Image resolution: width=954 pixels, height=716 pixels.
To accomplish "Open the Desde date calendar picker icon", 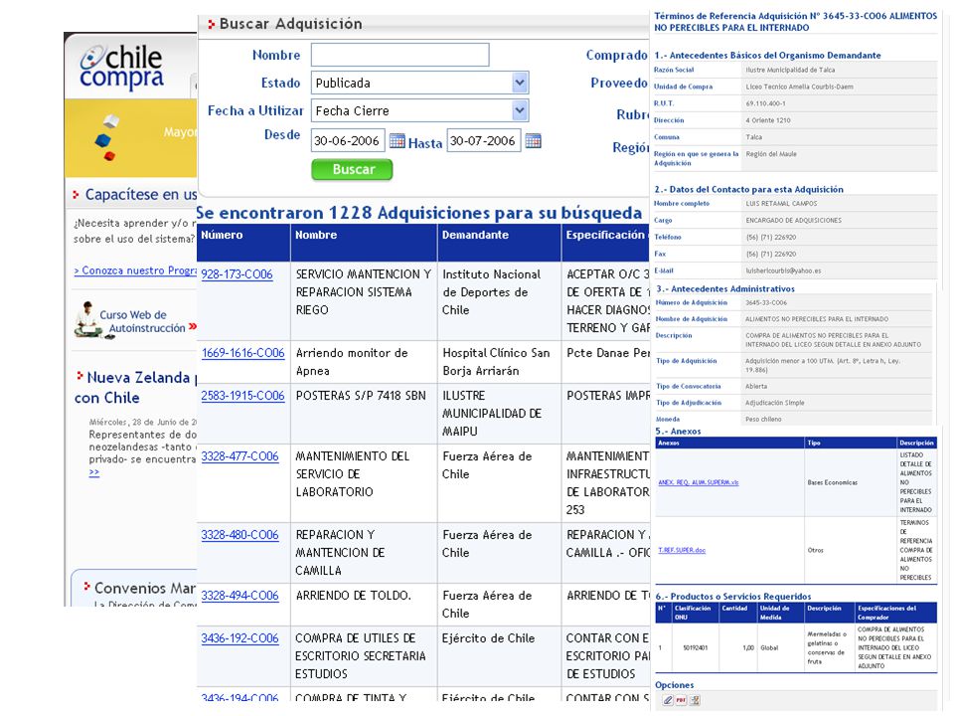I will tap(397, 140).
